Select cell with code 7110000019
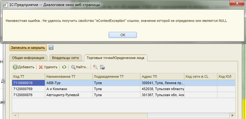 (x=28, y=83)
